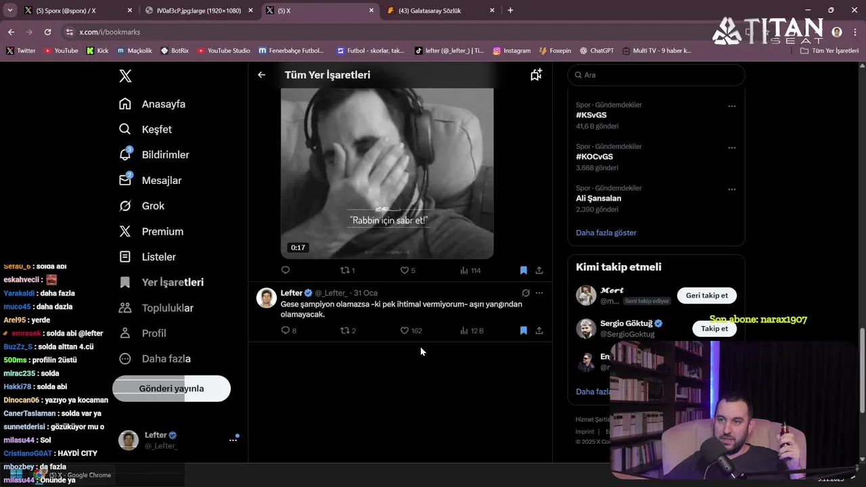Open more options on Lefter tweet

[539, 293]
